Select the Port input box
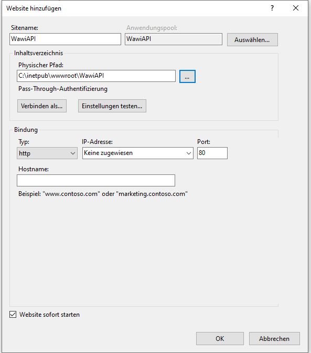Image resolution: width=311 pixels, height=353 pixels. coord(212,153)
